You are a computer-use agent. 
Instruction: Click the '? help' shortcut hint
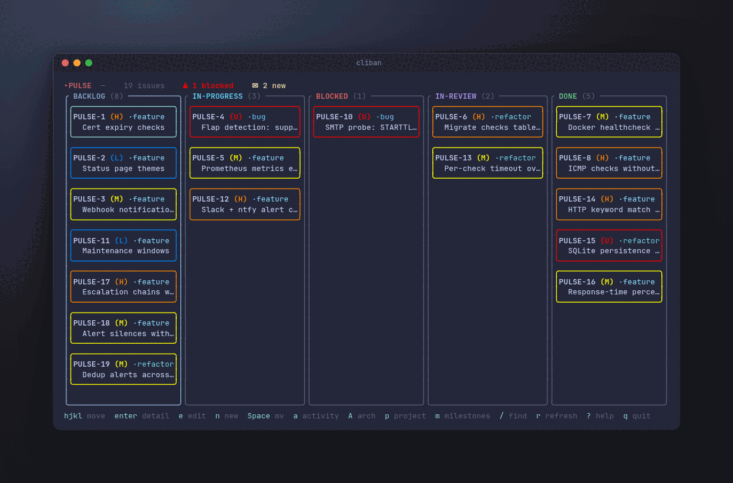click(x=600, y=416)
